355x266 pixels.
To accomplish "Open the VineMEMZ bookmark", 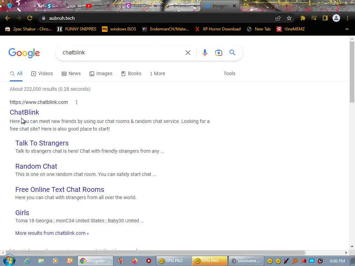I will click(x=291, y=29).
